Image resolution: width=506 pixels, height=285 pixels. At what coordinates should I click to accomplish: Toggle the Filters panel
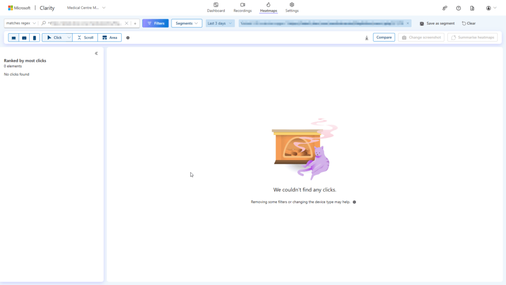click(x=155, y=23)
